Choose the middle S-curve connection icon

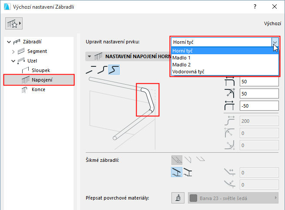(x=102, y=69)
